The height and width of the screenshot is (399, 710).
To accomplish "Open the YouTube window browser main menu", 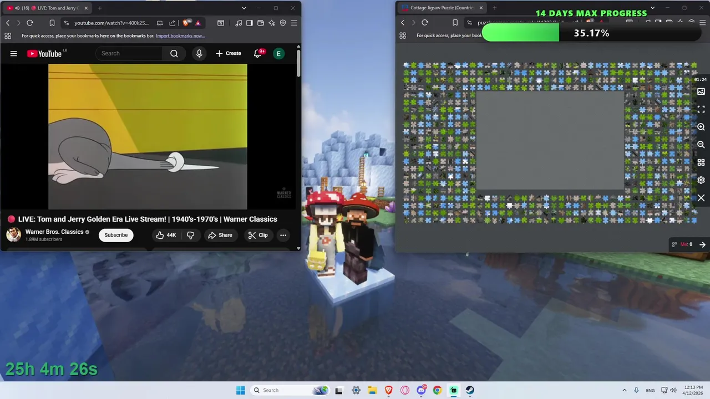I will [294, 23].
